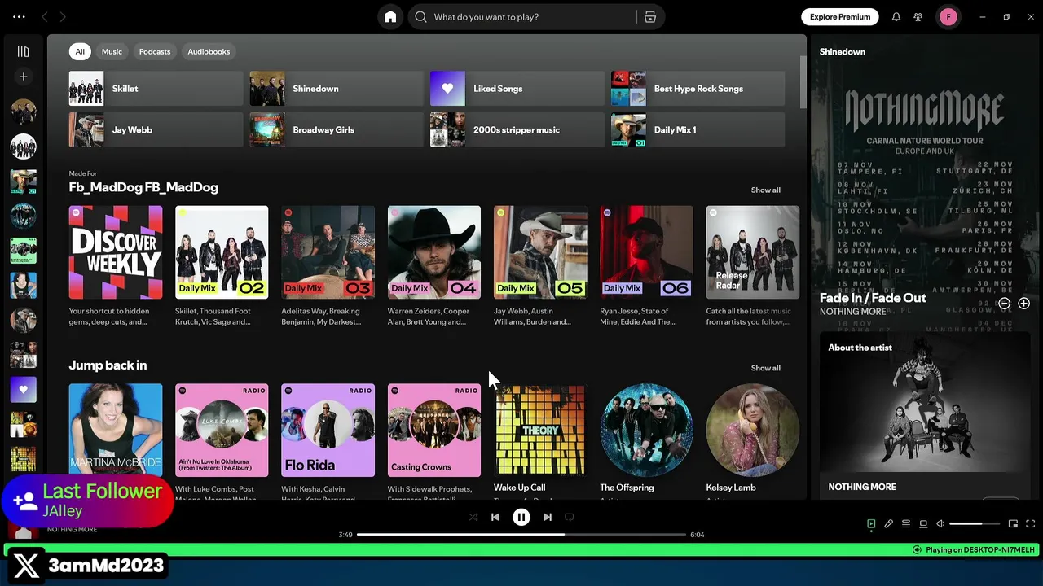Enter full screen player mode
The height and width of the screenshot is (586, 1043).
click(x=1030, y=524)
